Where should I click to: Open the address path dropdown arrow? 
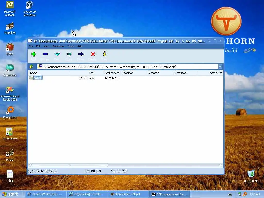(220, 67)
